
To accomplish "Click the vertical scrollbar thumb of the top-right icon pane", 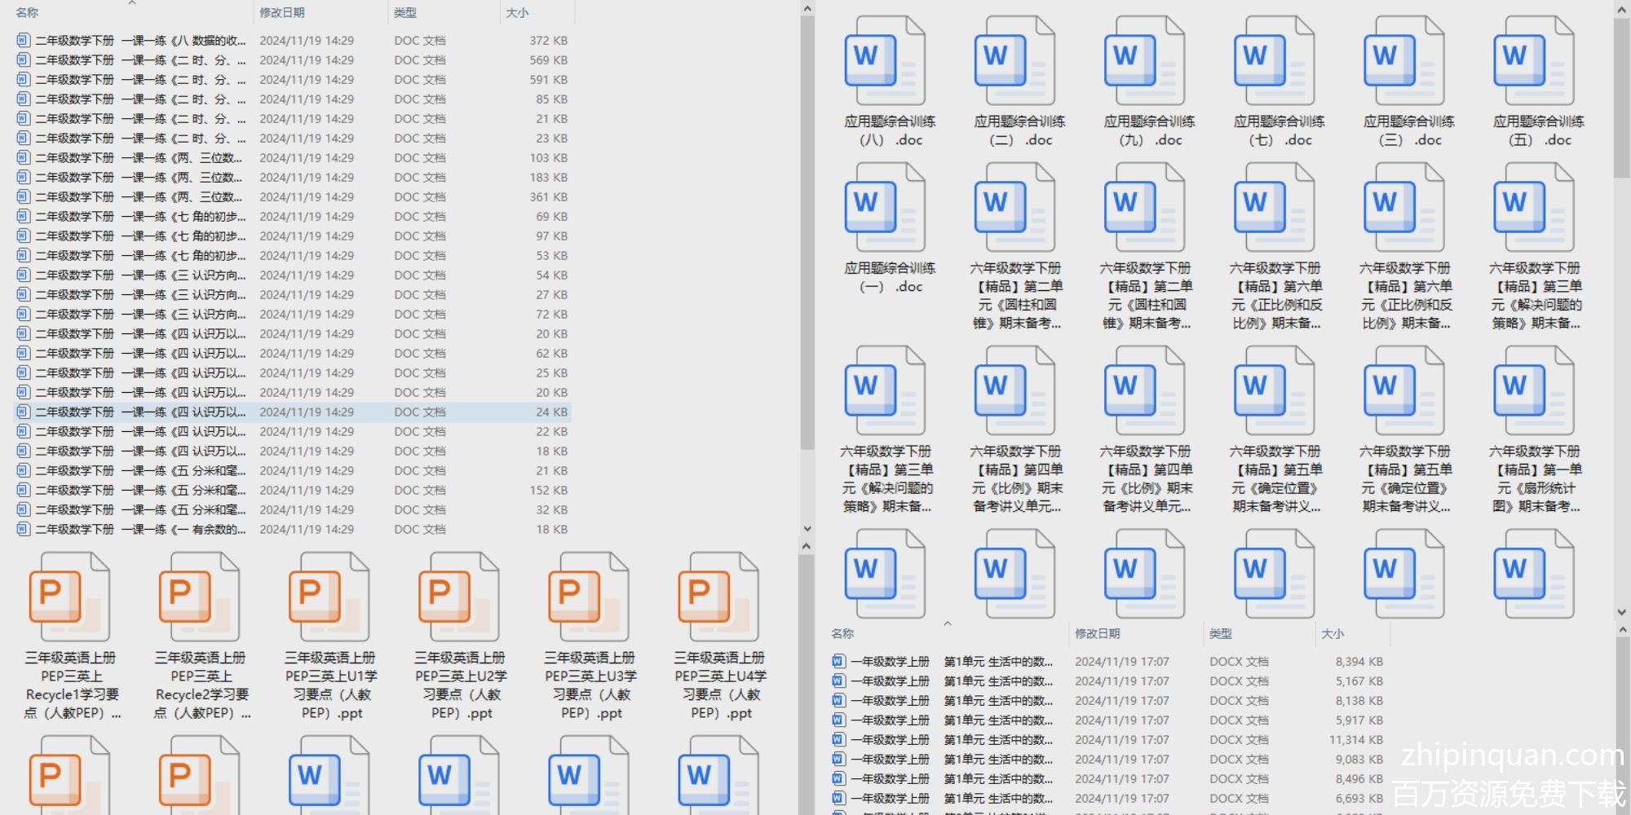I will pos(1621,98).
